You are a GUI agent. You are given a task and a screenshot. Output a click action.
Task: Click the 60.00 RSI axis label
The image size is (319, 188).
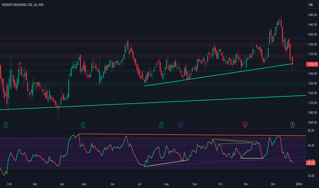click(311, 146)
